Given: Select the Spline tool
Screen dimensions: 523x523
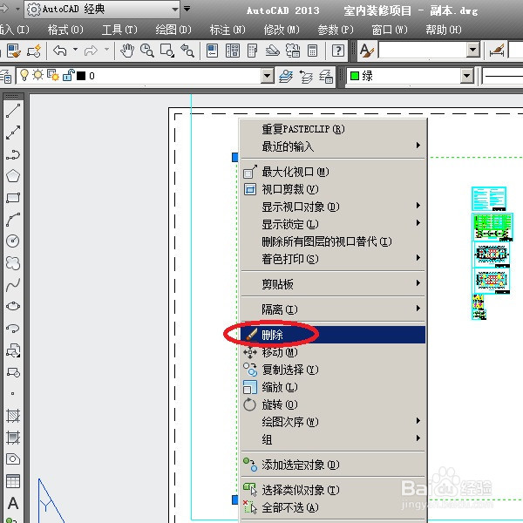Looking at the screenshot, I should click(13, 285).
